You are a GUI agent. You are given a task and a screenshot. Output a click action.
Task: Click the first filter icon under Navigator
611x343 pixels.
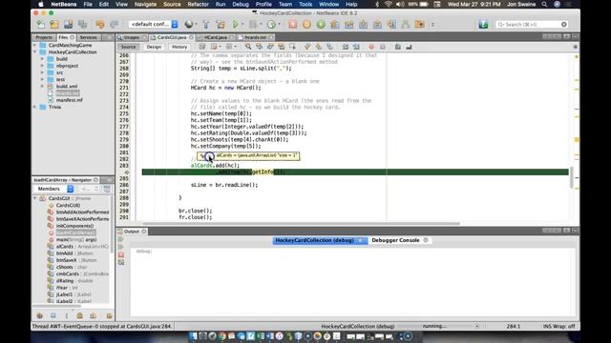[x=40, y=315]
